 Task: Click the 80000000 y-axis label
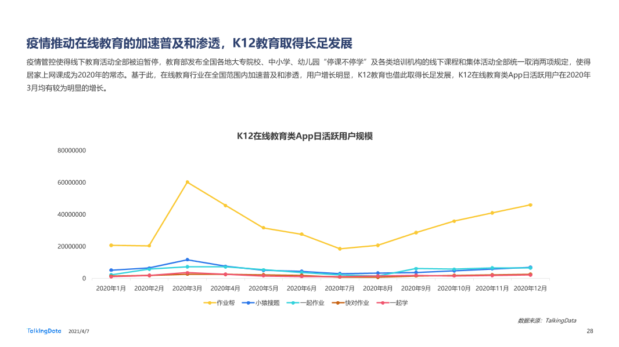click(x=71, y=151)
